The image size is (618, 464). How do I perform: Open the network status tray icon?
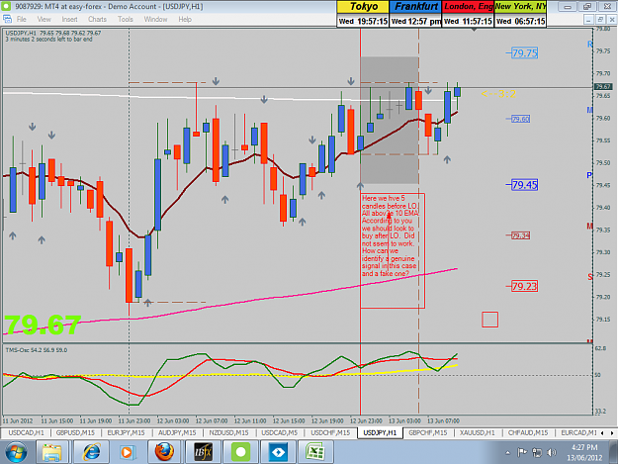tap(537, 452)
